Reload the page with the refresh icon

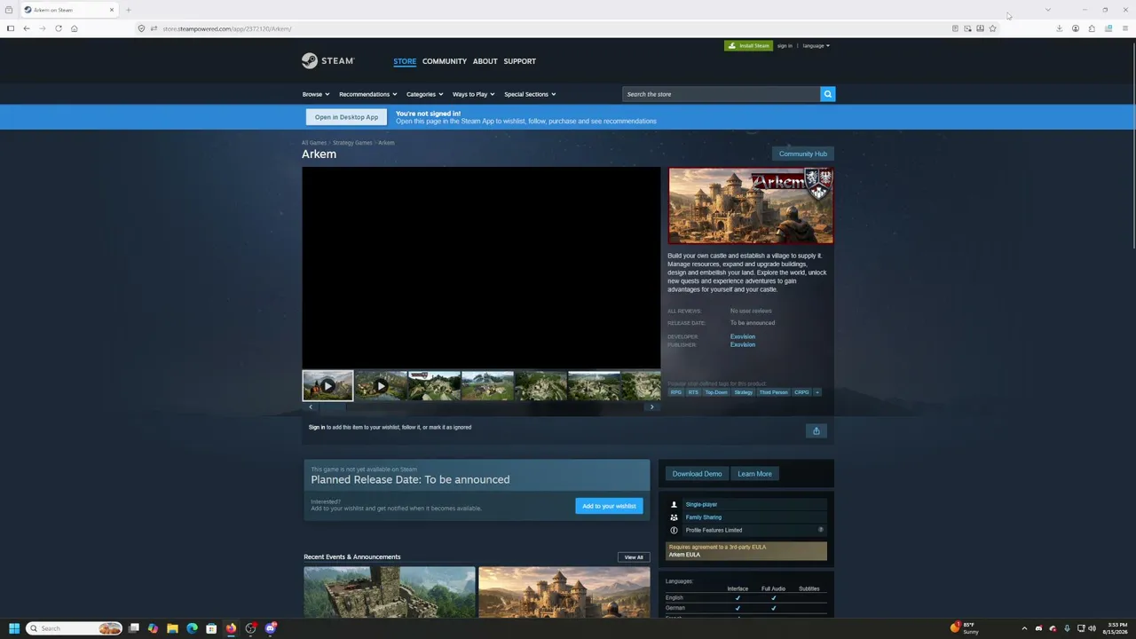tap(59, 28)
